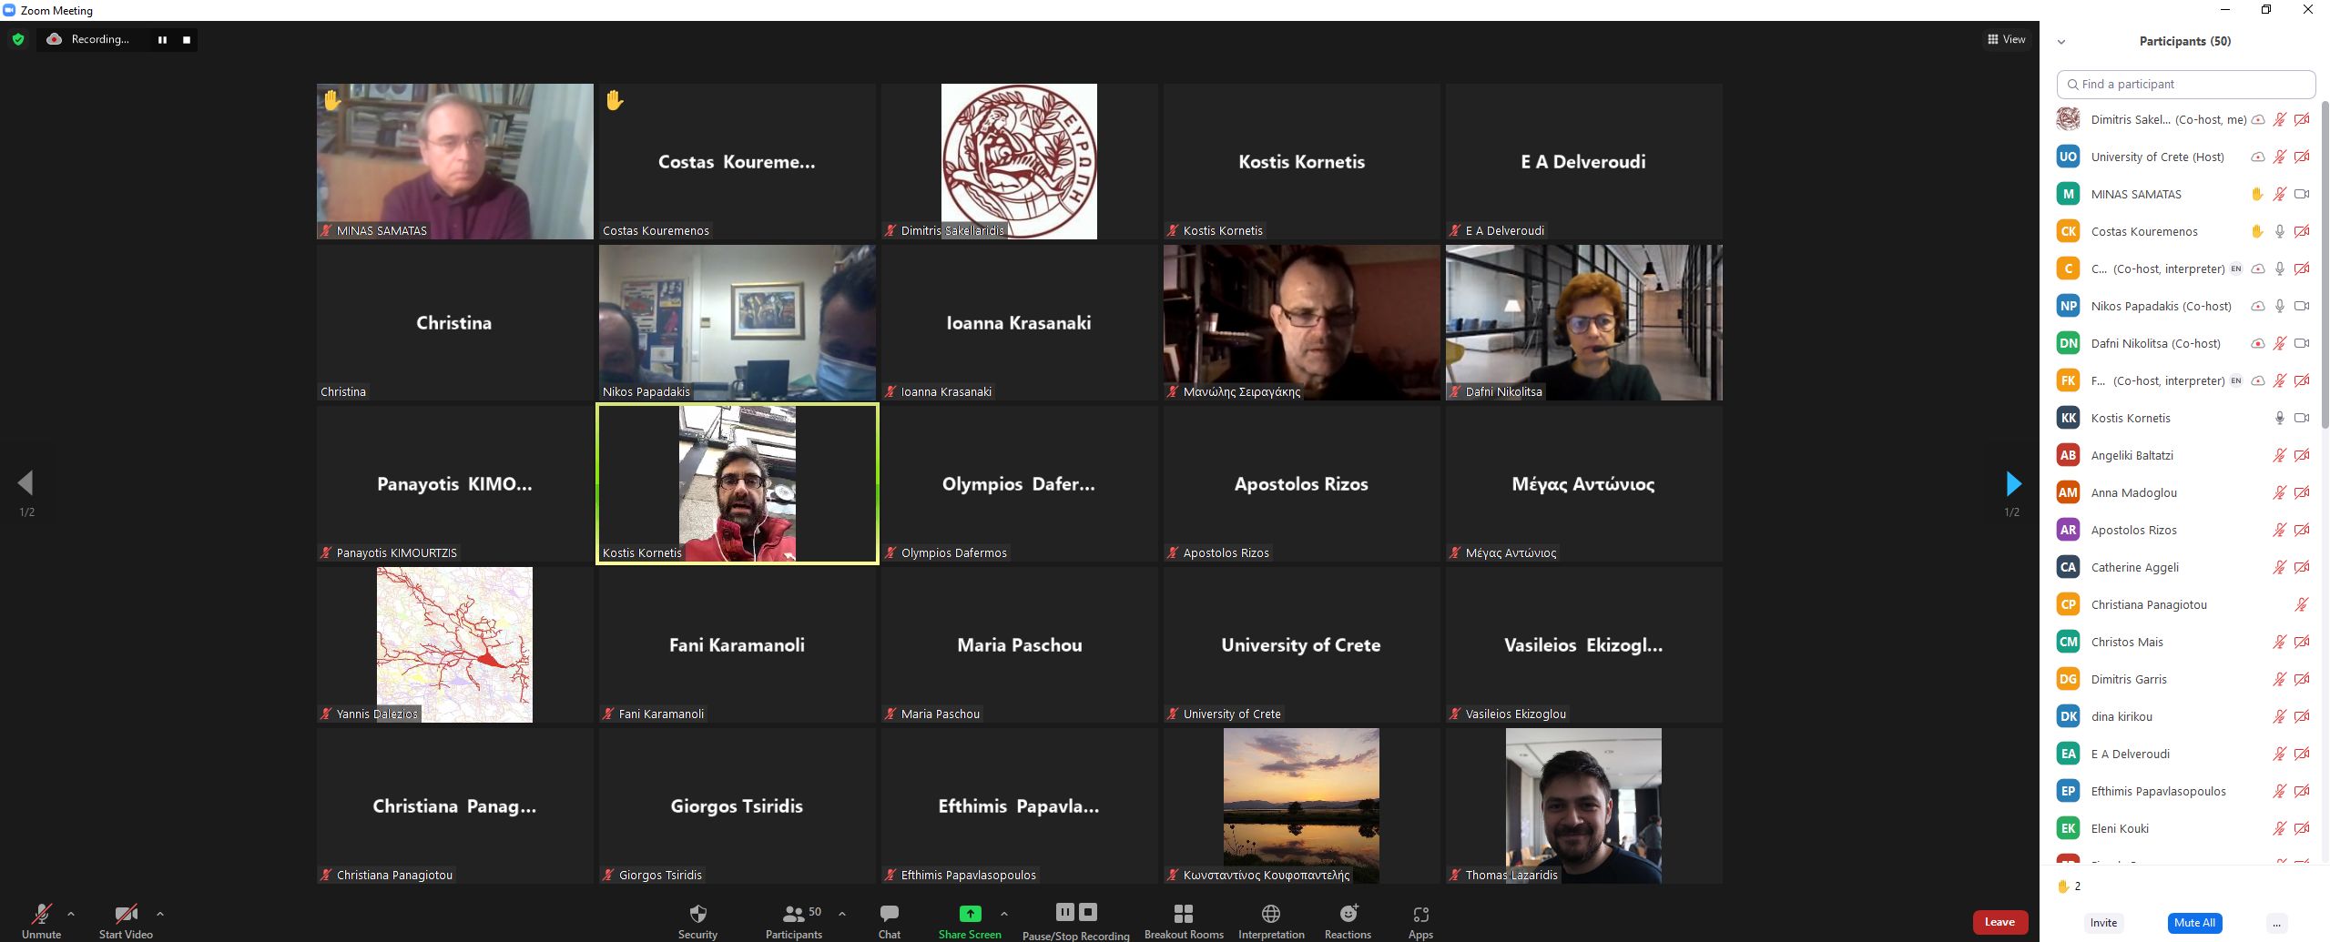Open the Participants tab in toolbar
Viewport: 2330px width, 942px height.
click(794, 920)
